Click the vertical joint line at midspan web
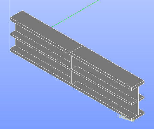The image size is (154, 129). tap(71, 70)
